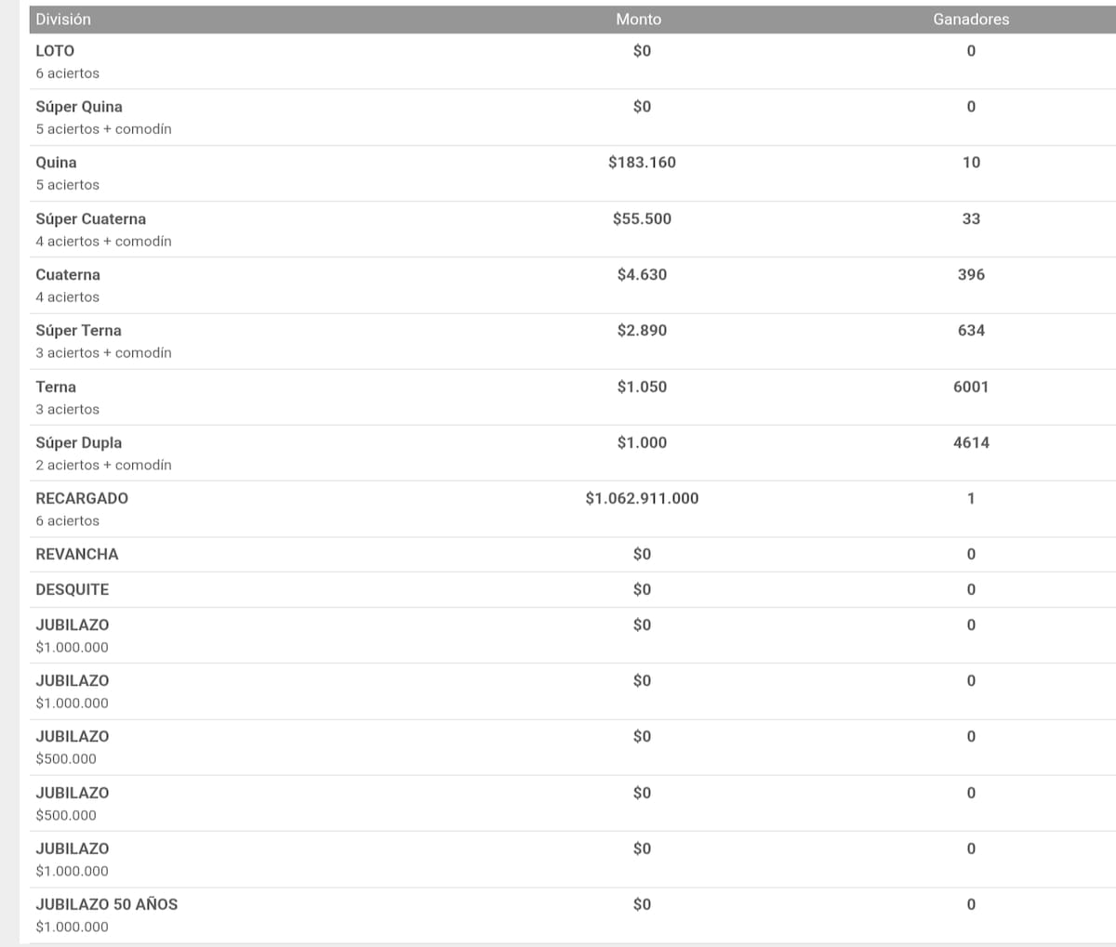
Task: Click the Quina amount $183.160
Action: [642, 163]
